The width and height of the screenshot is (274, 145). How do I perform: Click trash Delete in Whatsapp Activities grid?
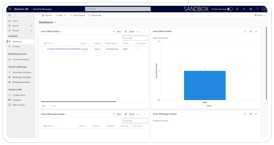pos(130,114)
